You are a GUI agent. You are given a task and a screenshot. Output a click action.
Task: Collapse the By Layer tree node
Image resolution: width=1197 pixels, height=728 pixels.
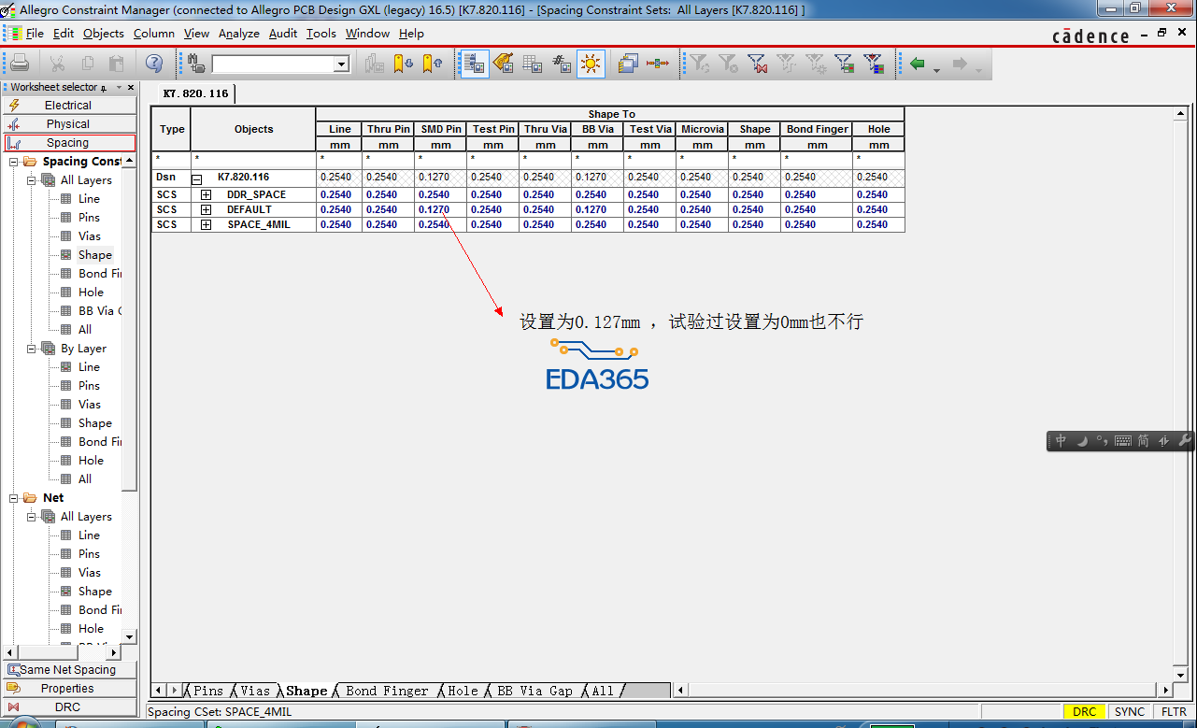coord(32,349)
